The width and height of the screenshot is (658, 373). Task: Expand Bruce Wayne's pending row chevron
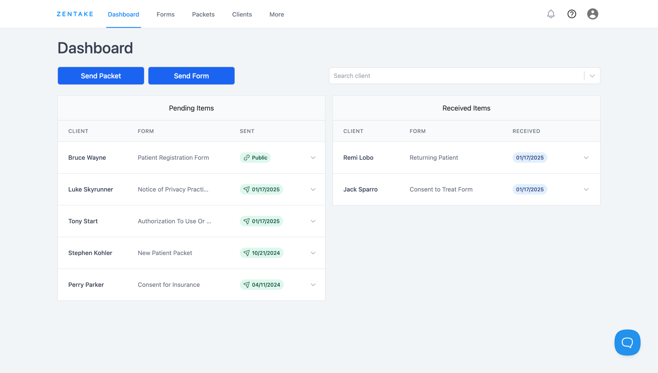tap(313, 158)
